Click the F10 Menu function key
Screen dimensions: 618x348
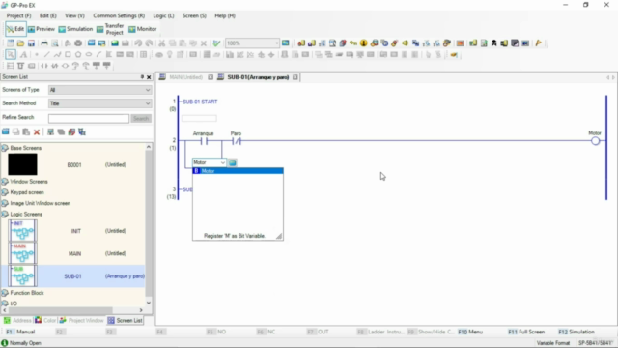pos(470,332)
